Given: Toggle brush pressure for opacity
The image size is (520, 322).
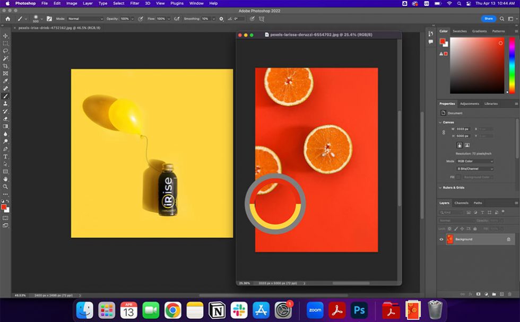Looking at the screenshot, I should (140, 19).
